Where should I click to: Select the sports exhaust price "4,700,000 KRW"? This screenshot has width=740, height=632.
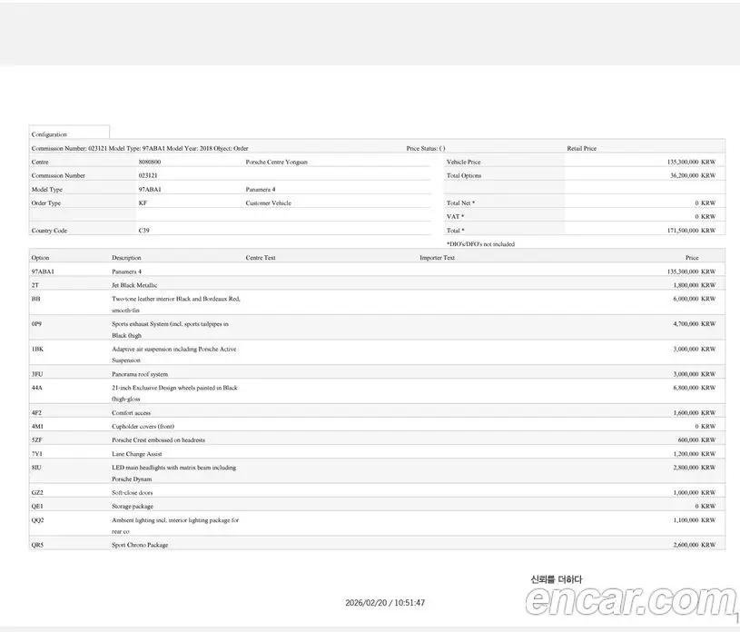tap(695, 324)
